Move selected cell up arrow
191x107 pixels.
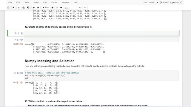pyautogui.click(x=34, y=8)
